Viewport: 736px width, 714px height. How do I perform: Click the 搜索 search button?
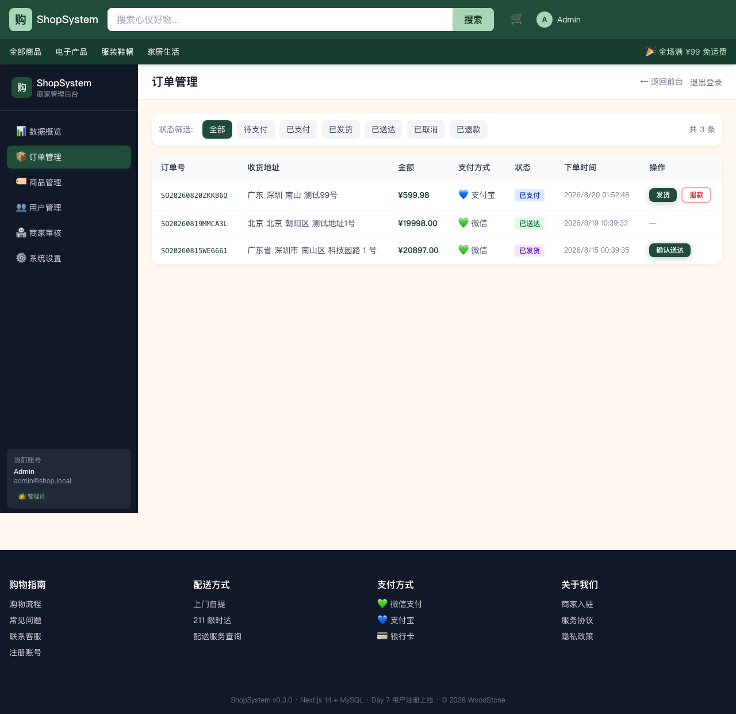(x=473, y=20)
